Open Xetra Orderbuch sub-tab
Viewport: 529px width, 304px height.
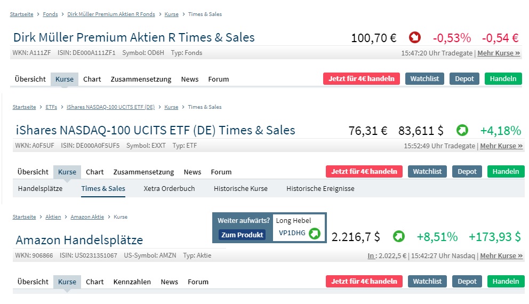169,189
